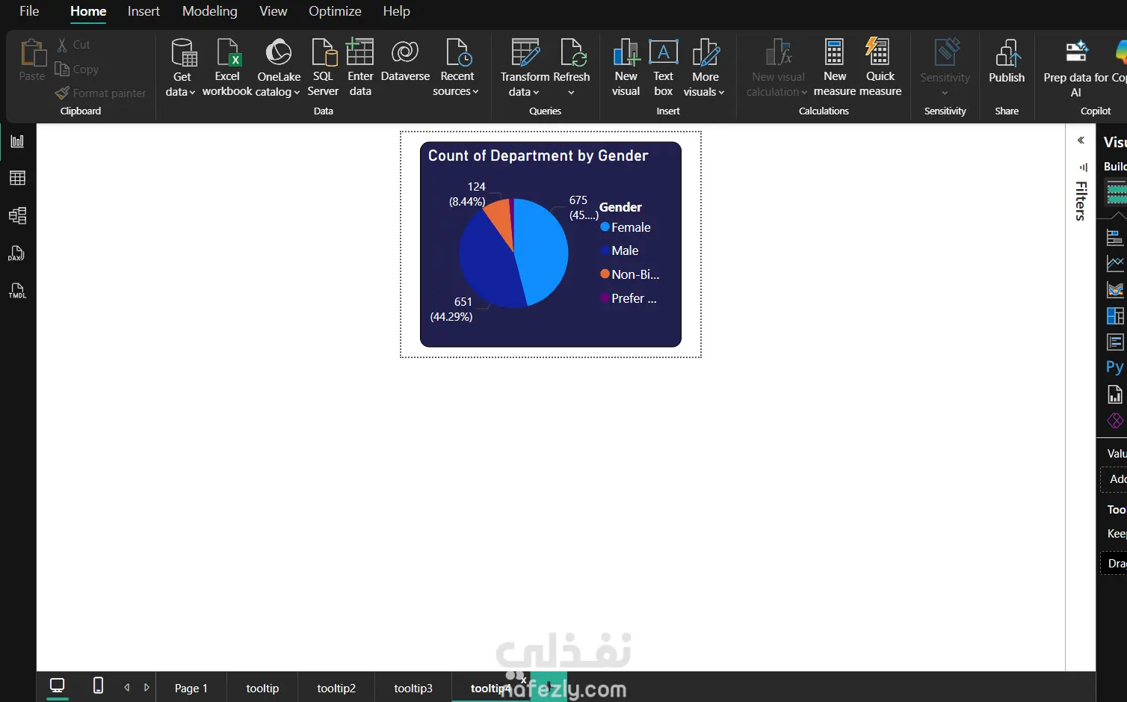Switch to the View ribbon tab
1127x702 pixels.
click(x=273, y=11)
